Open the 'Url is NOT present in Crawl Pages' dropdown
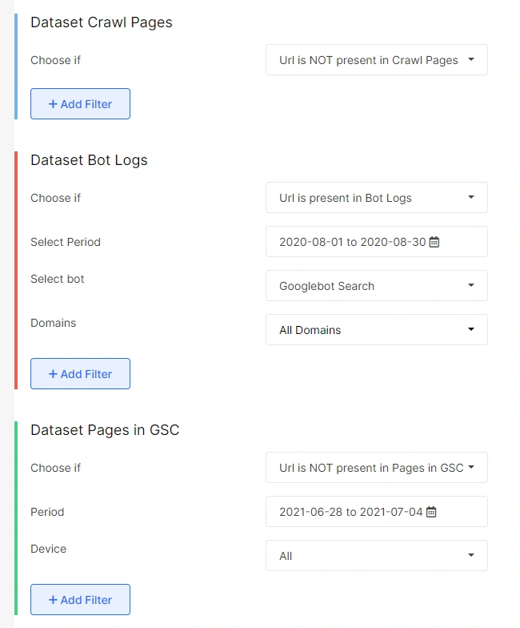 pos(376,60)
